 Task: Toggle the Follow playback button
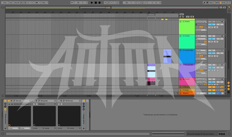(72, 3)
